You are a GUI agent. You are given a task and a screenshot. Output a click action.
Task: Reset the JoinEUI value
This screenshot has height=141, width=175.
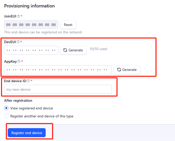click(x=68, y=25)
